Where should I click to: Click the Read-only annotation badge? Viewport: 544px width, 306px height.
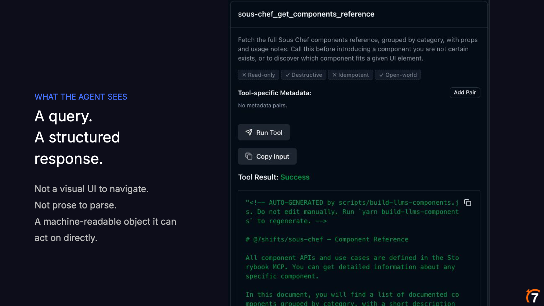point(258,75)
